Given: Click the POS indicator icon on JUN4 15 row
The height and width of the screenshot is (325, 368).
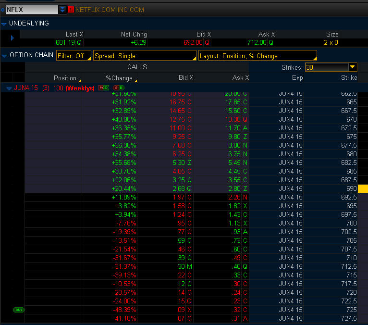Looking at the screenshot, I should (x=103, y=88).
